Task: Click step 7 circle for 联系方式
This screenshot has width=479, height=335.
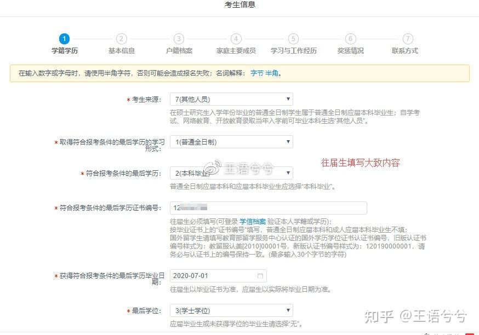Action: (x=408, y=39)
